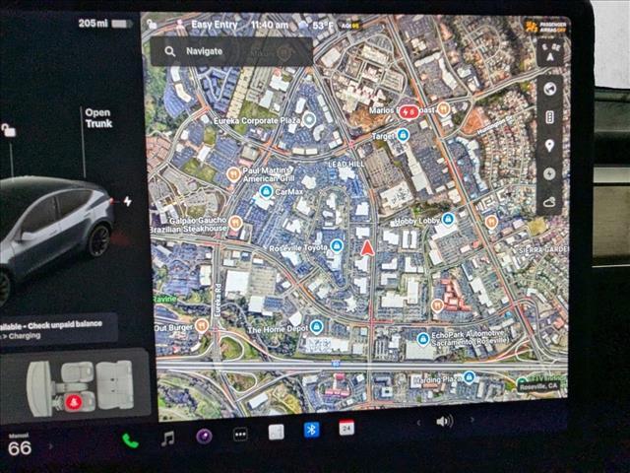This screenshot has width=630, height=473.
Task: Decrease volume with left arrow
Action: click(418, 422)
